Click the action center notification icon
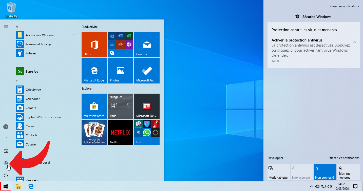 (355, 186)
